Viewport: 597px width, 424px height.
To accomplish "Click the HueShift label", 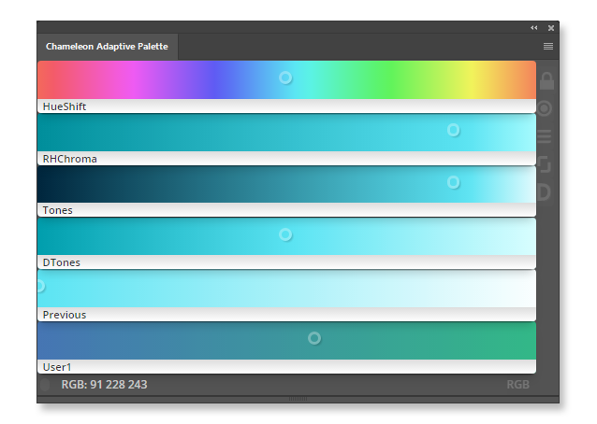I will click(x=65, y=106).
